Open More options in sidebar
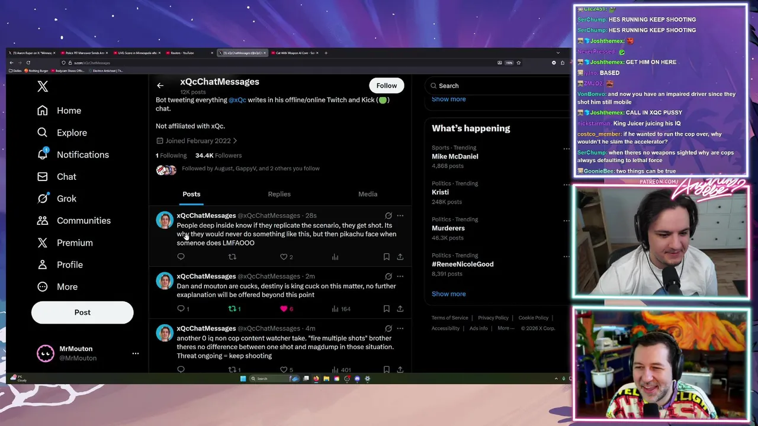 point(57,286)
